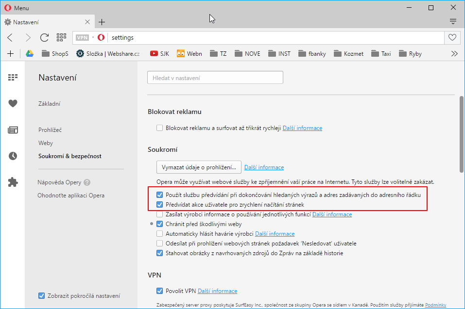The image size is (465, 309).
Task: Uncheck Předvídat akce uživatele checkbox
Action: click(159, 205)
